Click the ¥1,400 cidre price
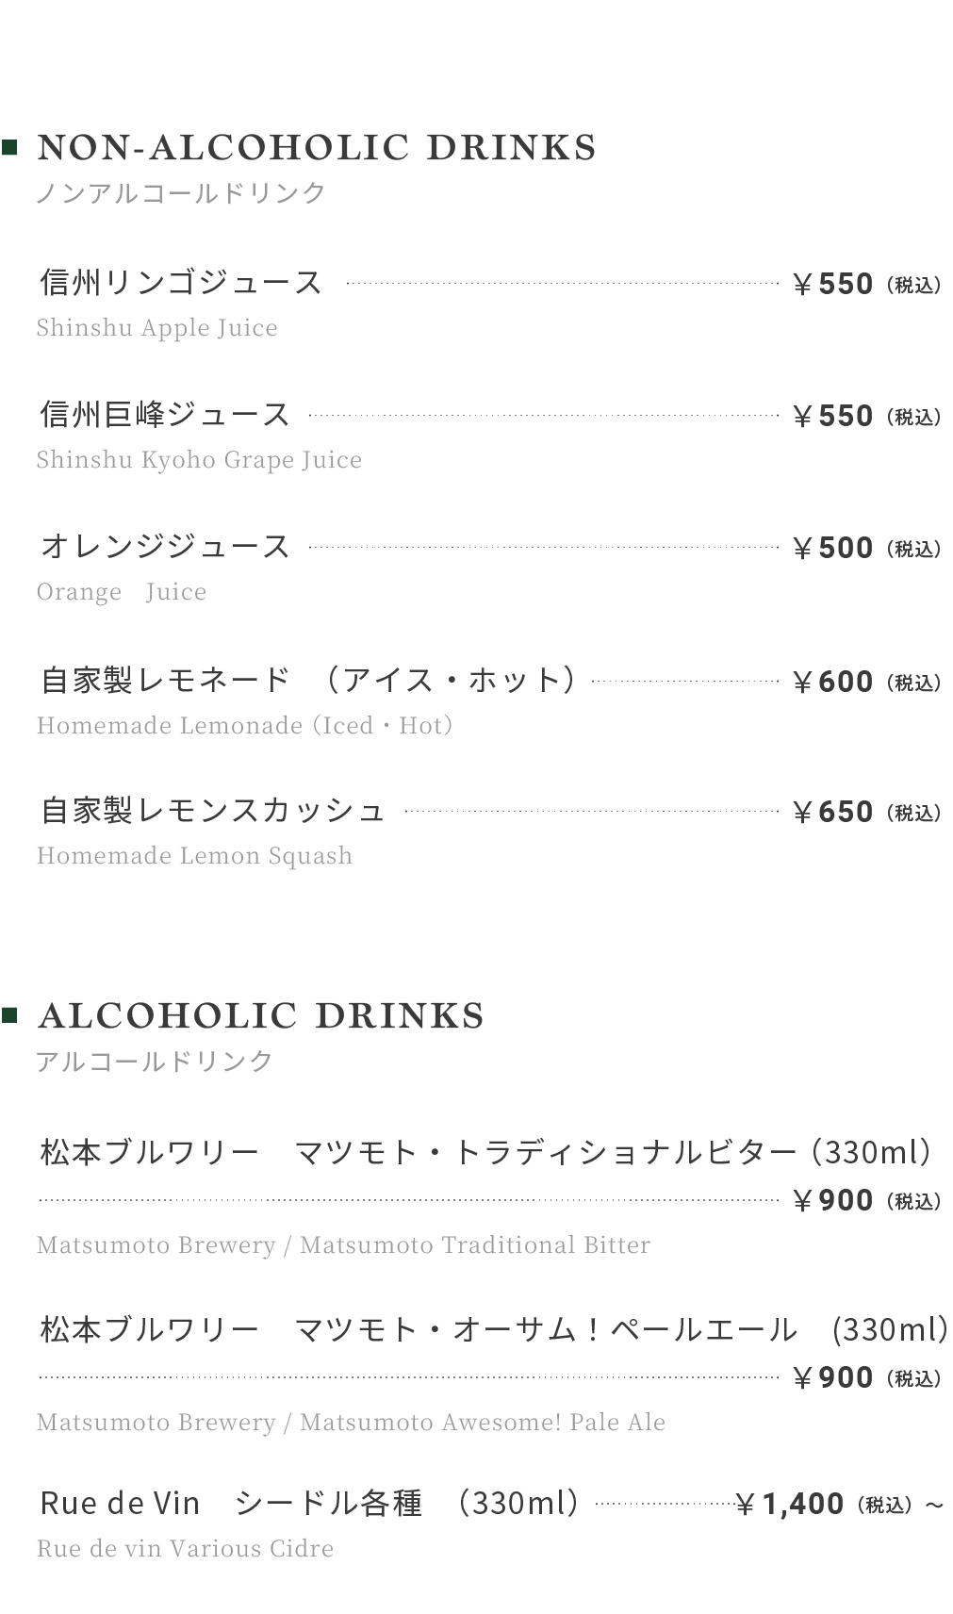 pos(790,1504)
